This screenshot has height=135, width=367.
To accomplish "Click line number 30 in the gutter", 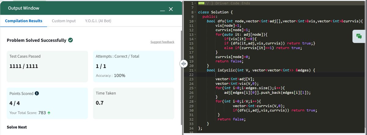I will [x=192, y=110].
